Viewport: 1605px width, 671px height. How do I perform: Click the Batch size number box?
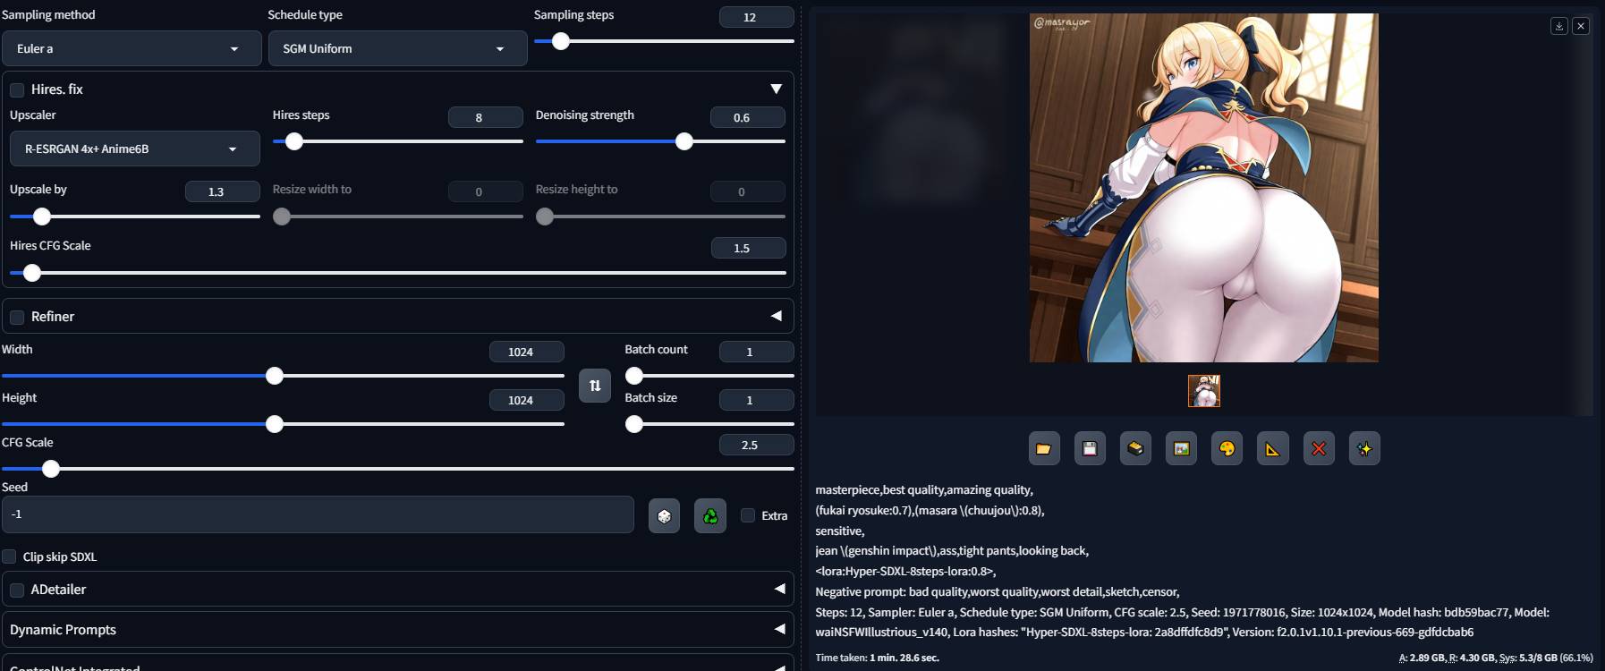pyautogui.click(x=757, y=400)
